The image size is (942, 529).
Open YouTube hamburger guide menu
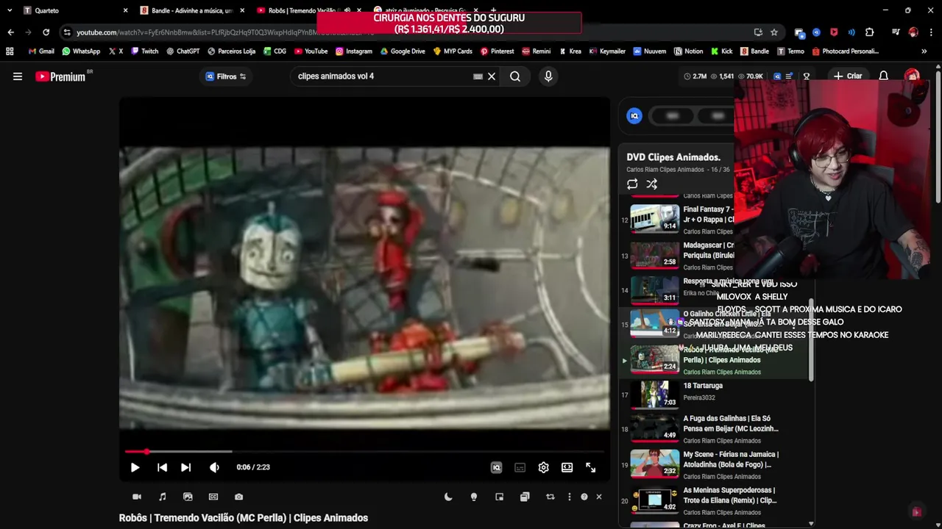coord(18,76)
